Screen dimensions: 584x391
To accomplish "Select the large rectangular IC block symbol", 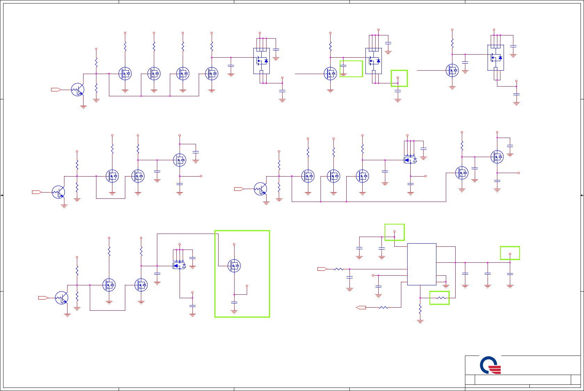I will click(421, 264).
